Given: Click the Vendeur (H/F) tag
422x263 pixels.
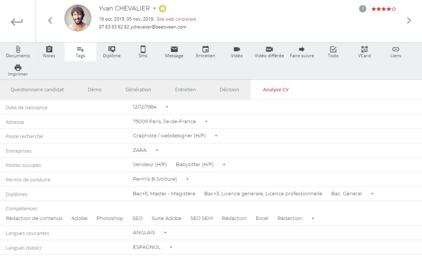Looking at the screenshot, I should click(149, 164).
